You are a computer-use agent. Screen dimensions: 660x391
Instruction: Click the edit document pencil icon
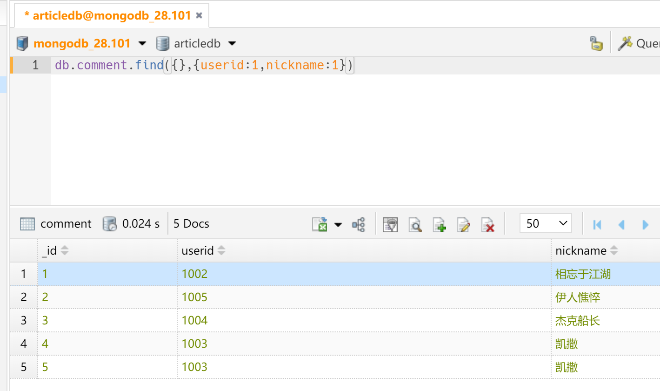[464, 224]
